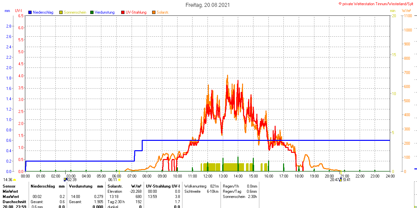This screenshot has height=208, width=417.
Task: Click the yellow icon next to 14:36
Action: 15,180
